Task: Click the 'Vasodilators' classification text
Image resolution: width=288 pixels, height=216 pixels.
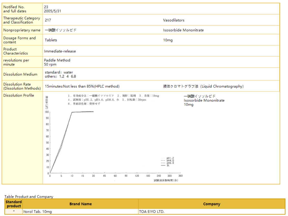Action: point(174,20)
